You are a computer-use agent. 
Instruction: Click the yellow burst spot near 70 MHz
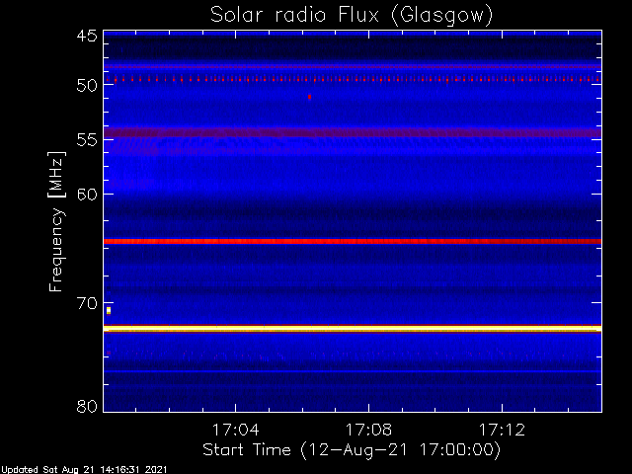(x=109, y=310)
